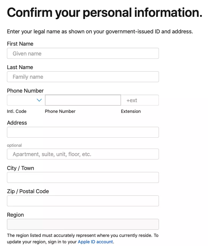The width and height of the screenshot is (208, 246).
Task: Click the small optional label
Action: pyautogui.click(x=14, y=145)
